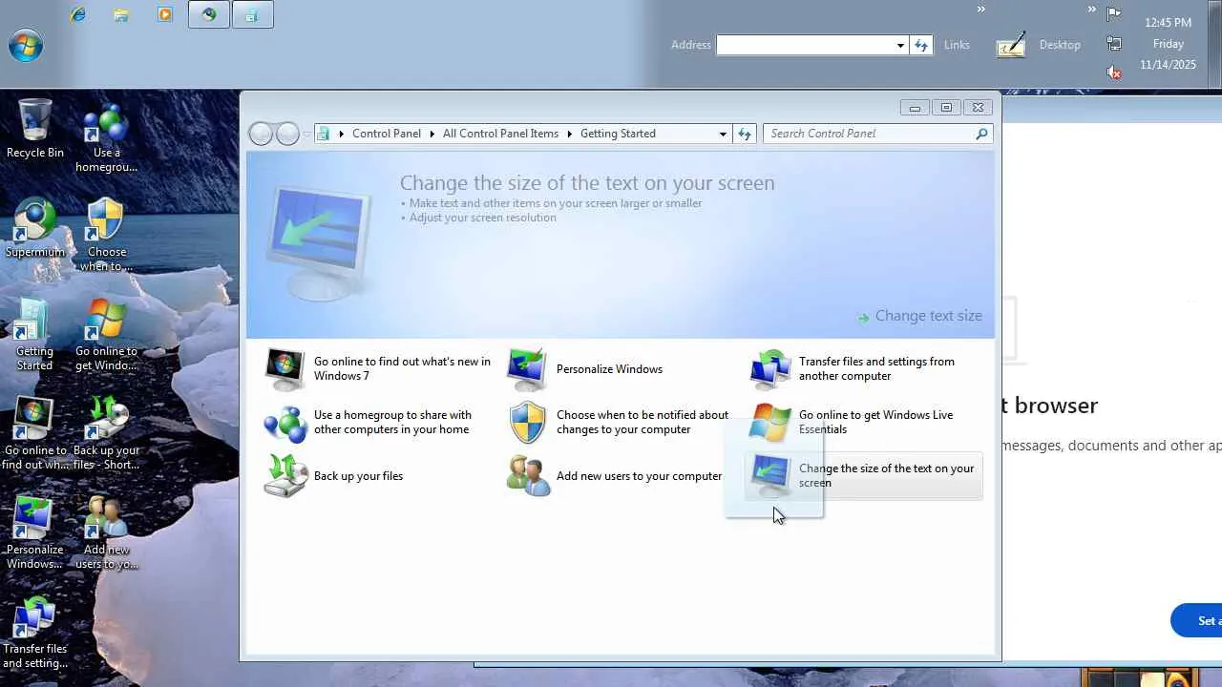Select Go online to find out desktop shortcut

[x=35, y=434]
